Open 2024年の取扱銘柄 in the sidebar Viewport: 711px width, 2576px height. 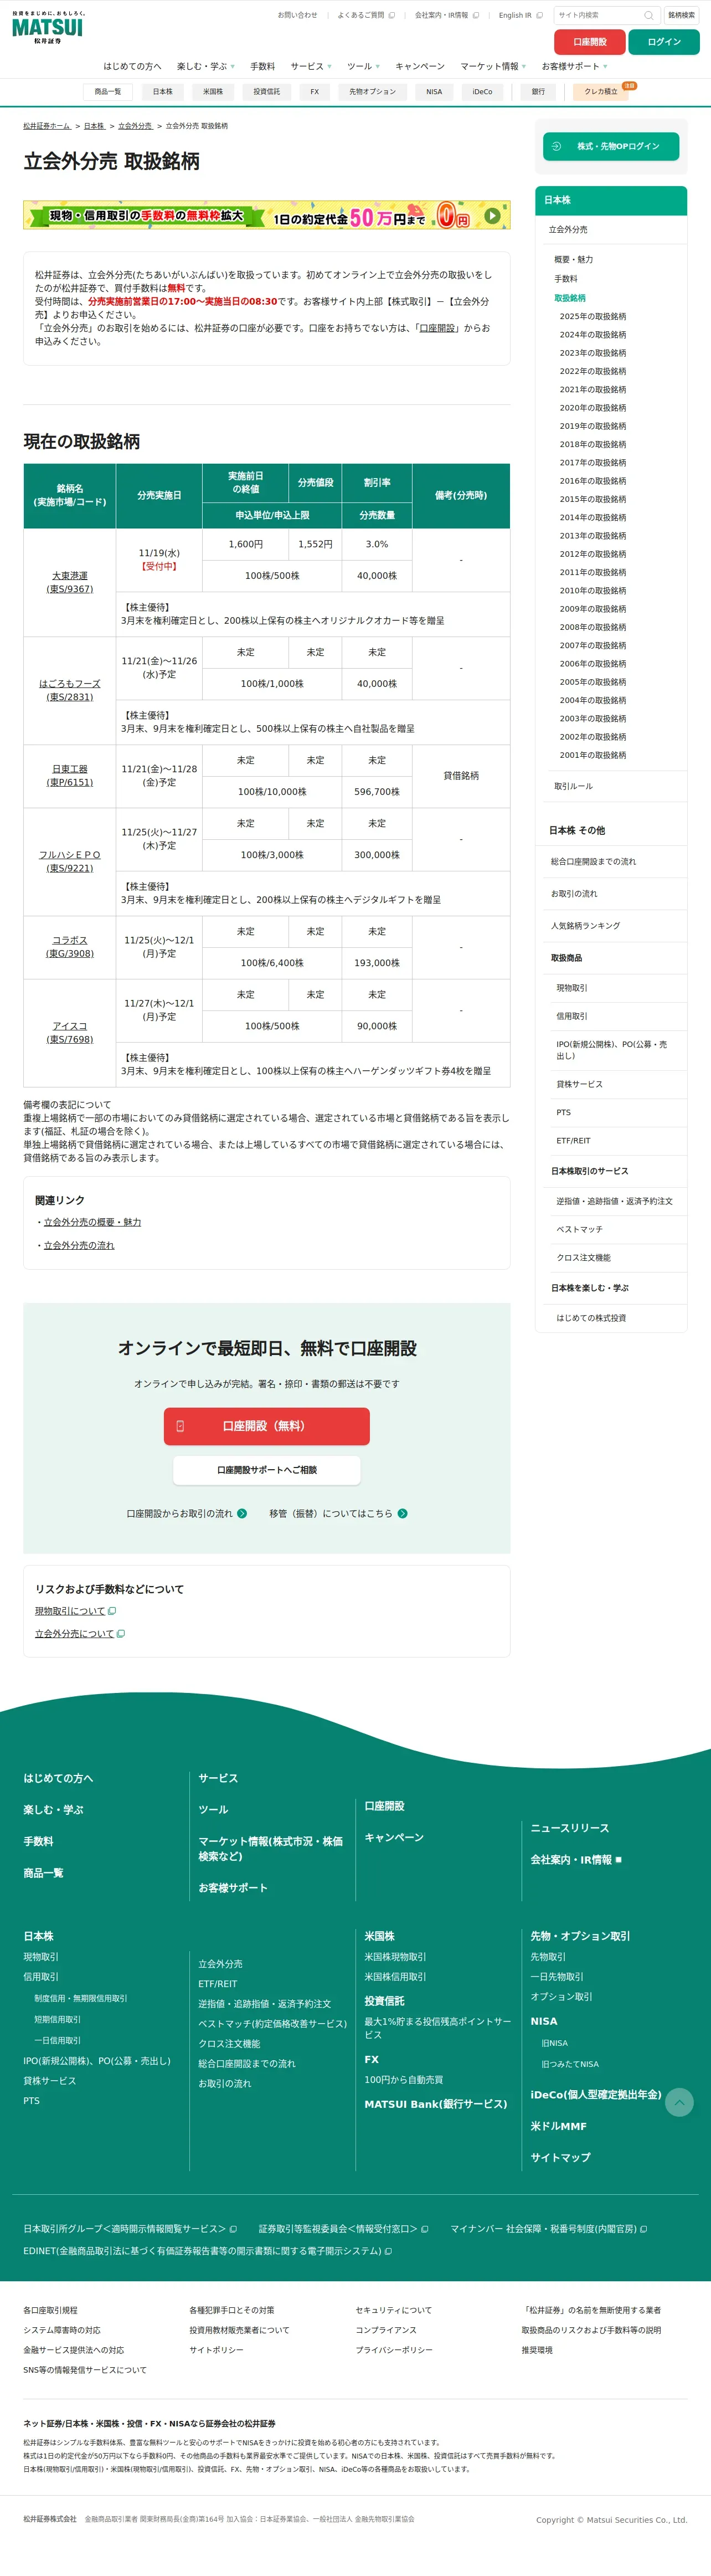(593, 335)
